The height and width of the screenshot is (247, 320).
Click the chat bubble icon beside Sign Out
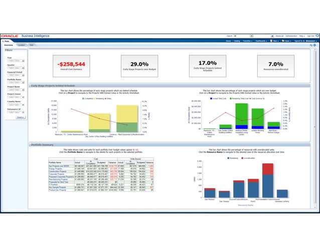coord(317,36)
